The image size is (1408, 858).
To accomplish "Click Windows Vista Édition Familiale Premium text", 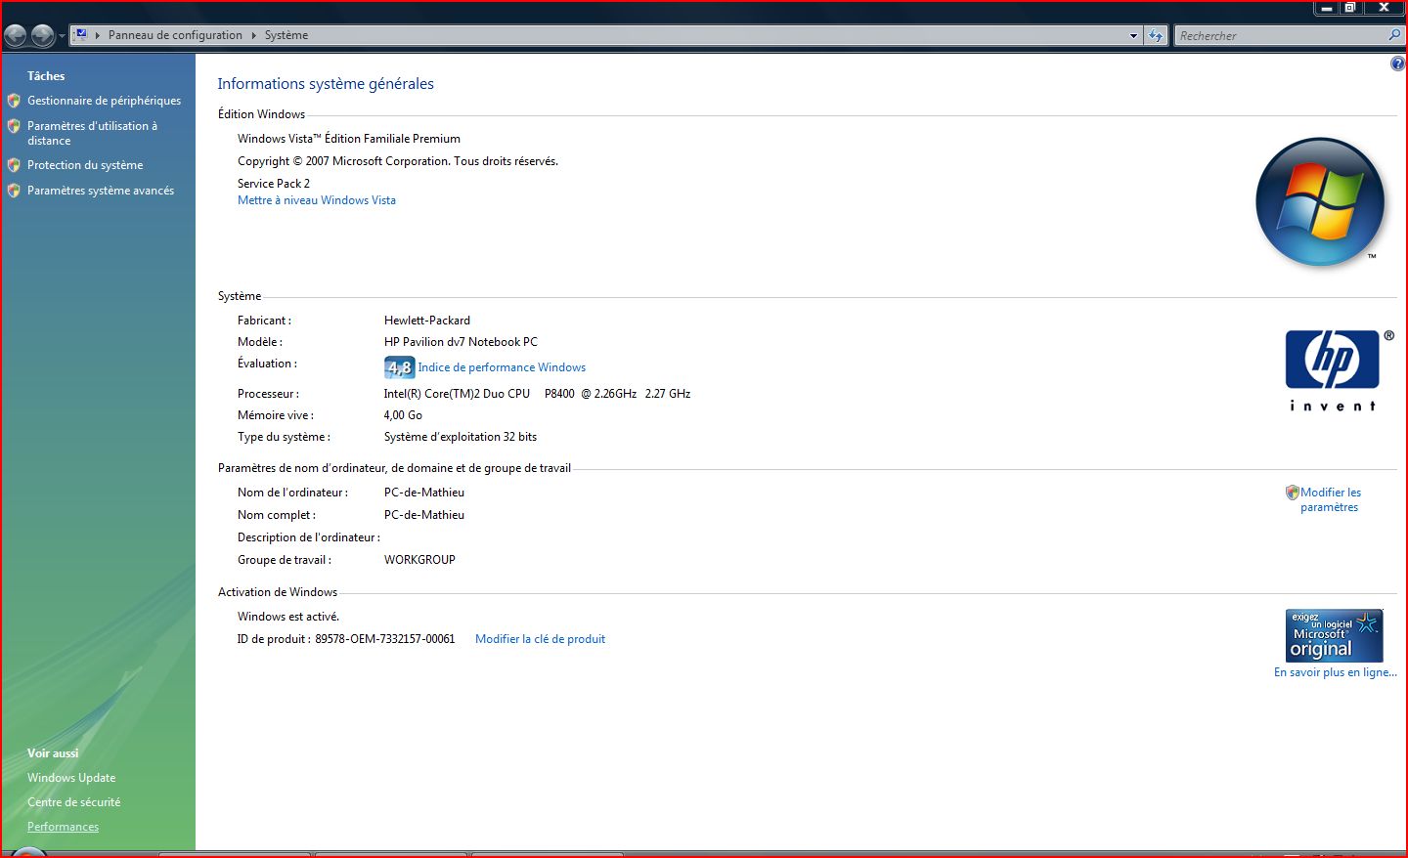I will [349, 139].
